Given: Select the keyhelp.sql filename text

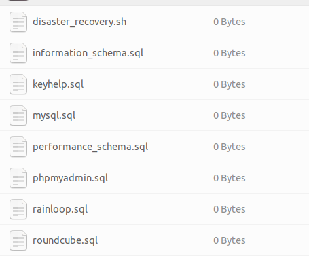Looking at the screenshot, I should pos(58,85).
